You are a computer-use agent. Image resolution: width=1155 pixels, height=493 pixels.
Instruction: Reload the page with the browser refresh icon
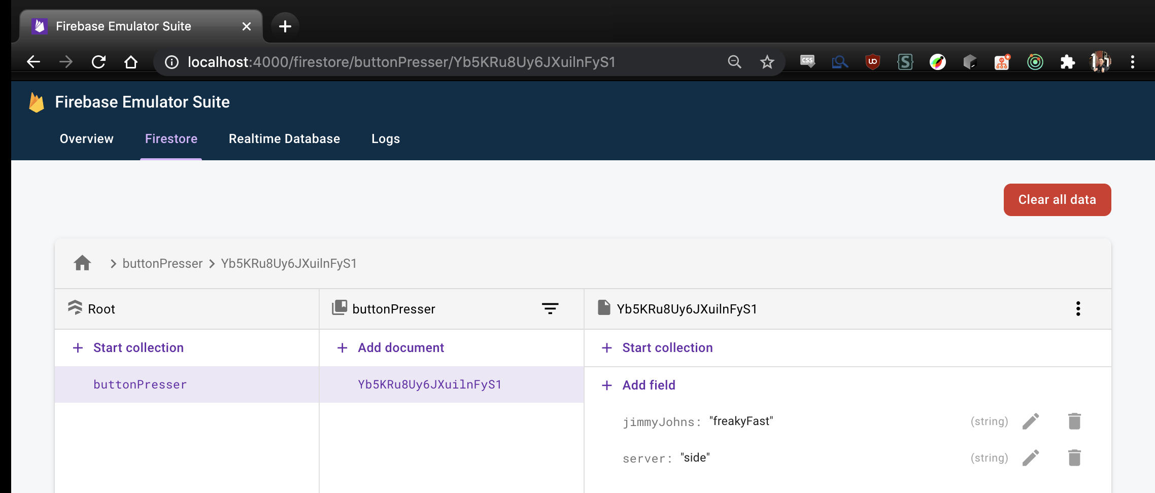pyautogui.click(x=99, y=61)
